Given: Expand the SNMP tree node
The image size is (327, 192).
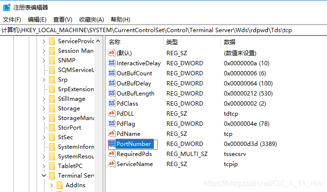Looking at the screenshot, I should pos(44,60).
